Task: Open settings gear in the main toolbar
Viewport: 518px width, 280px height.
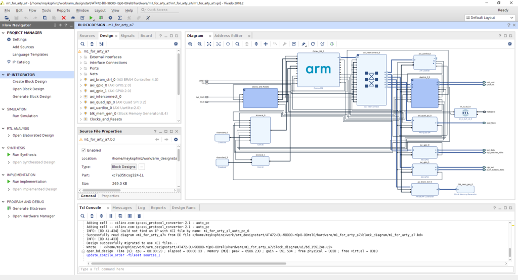Action: coord(110,18)
